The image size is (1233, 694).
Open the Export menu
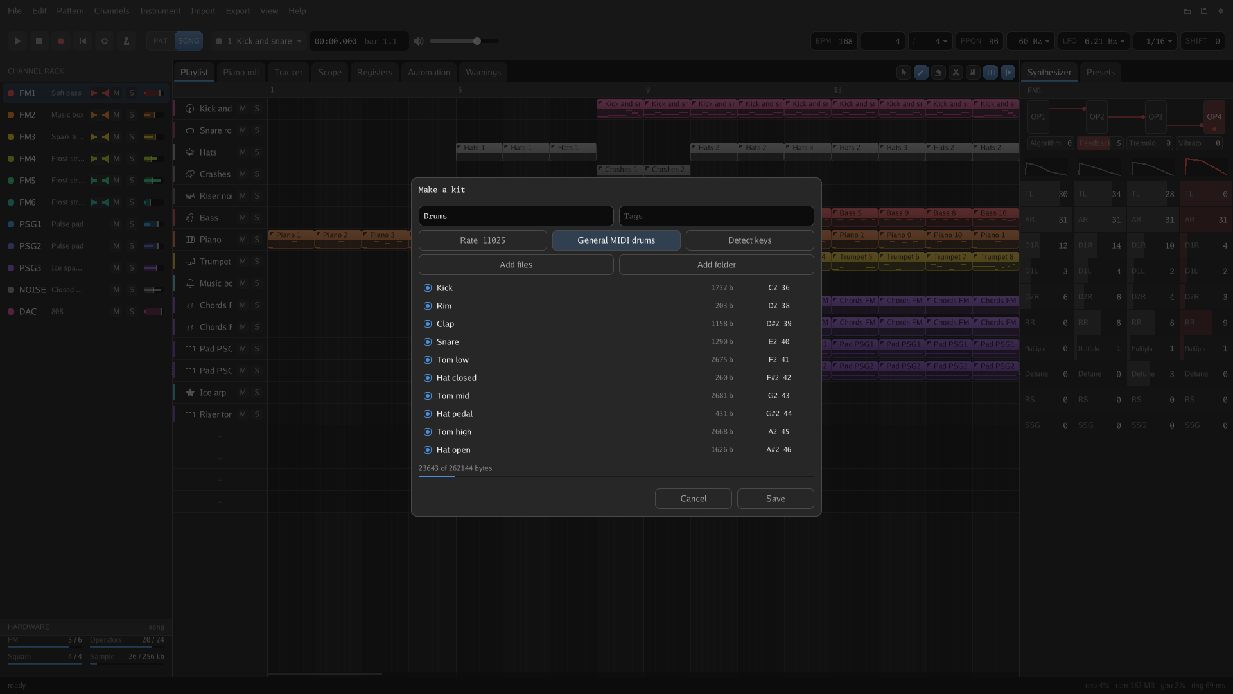[x=238, y=11]
